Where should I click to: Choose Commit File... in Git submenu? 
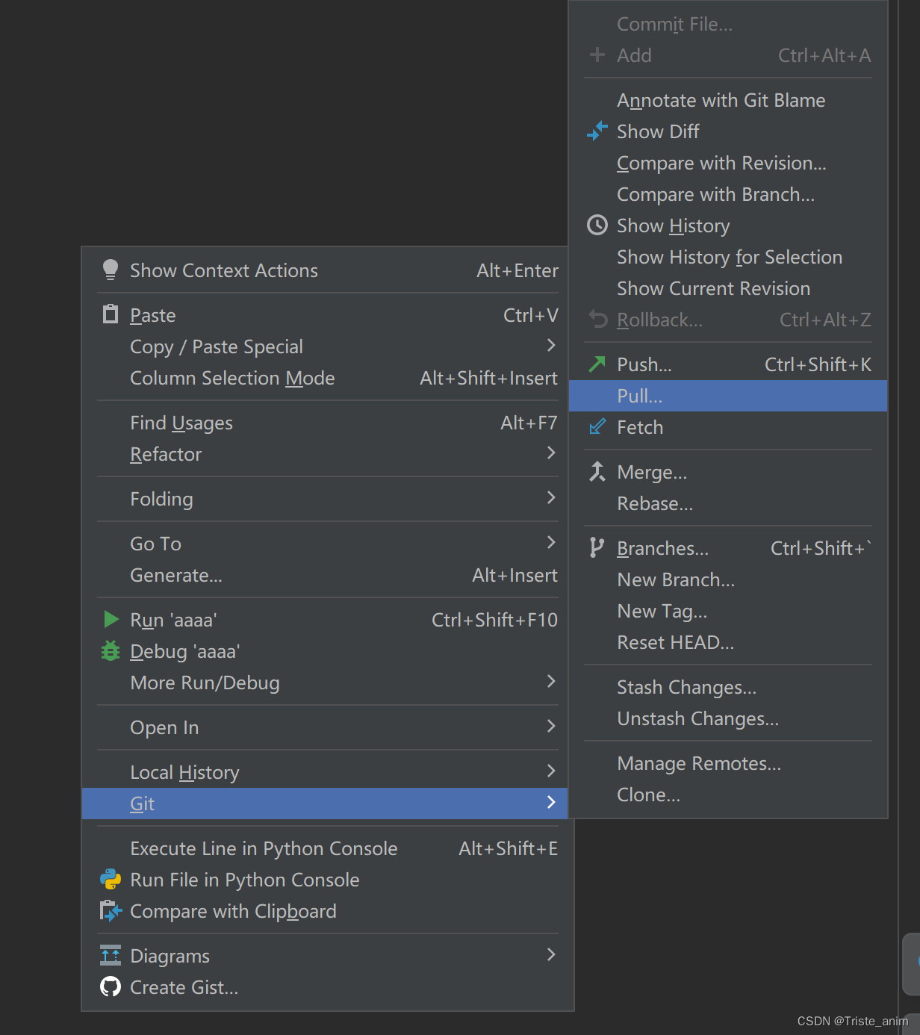click(728, 24)
